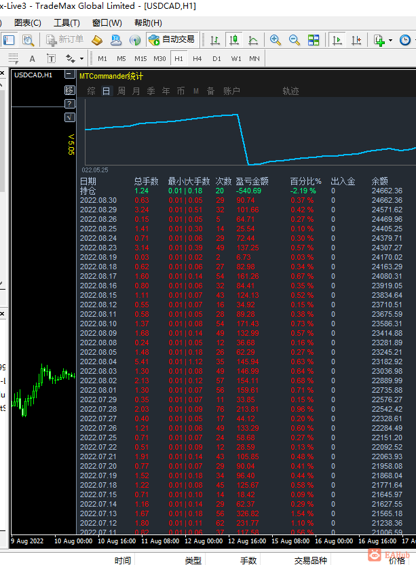Click the 持仓 open positions row label
416x565 pixels.
pos(88,191)
